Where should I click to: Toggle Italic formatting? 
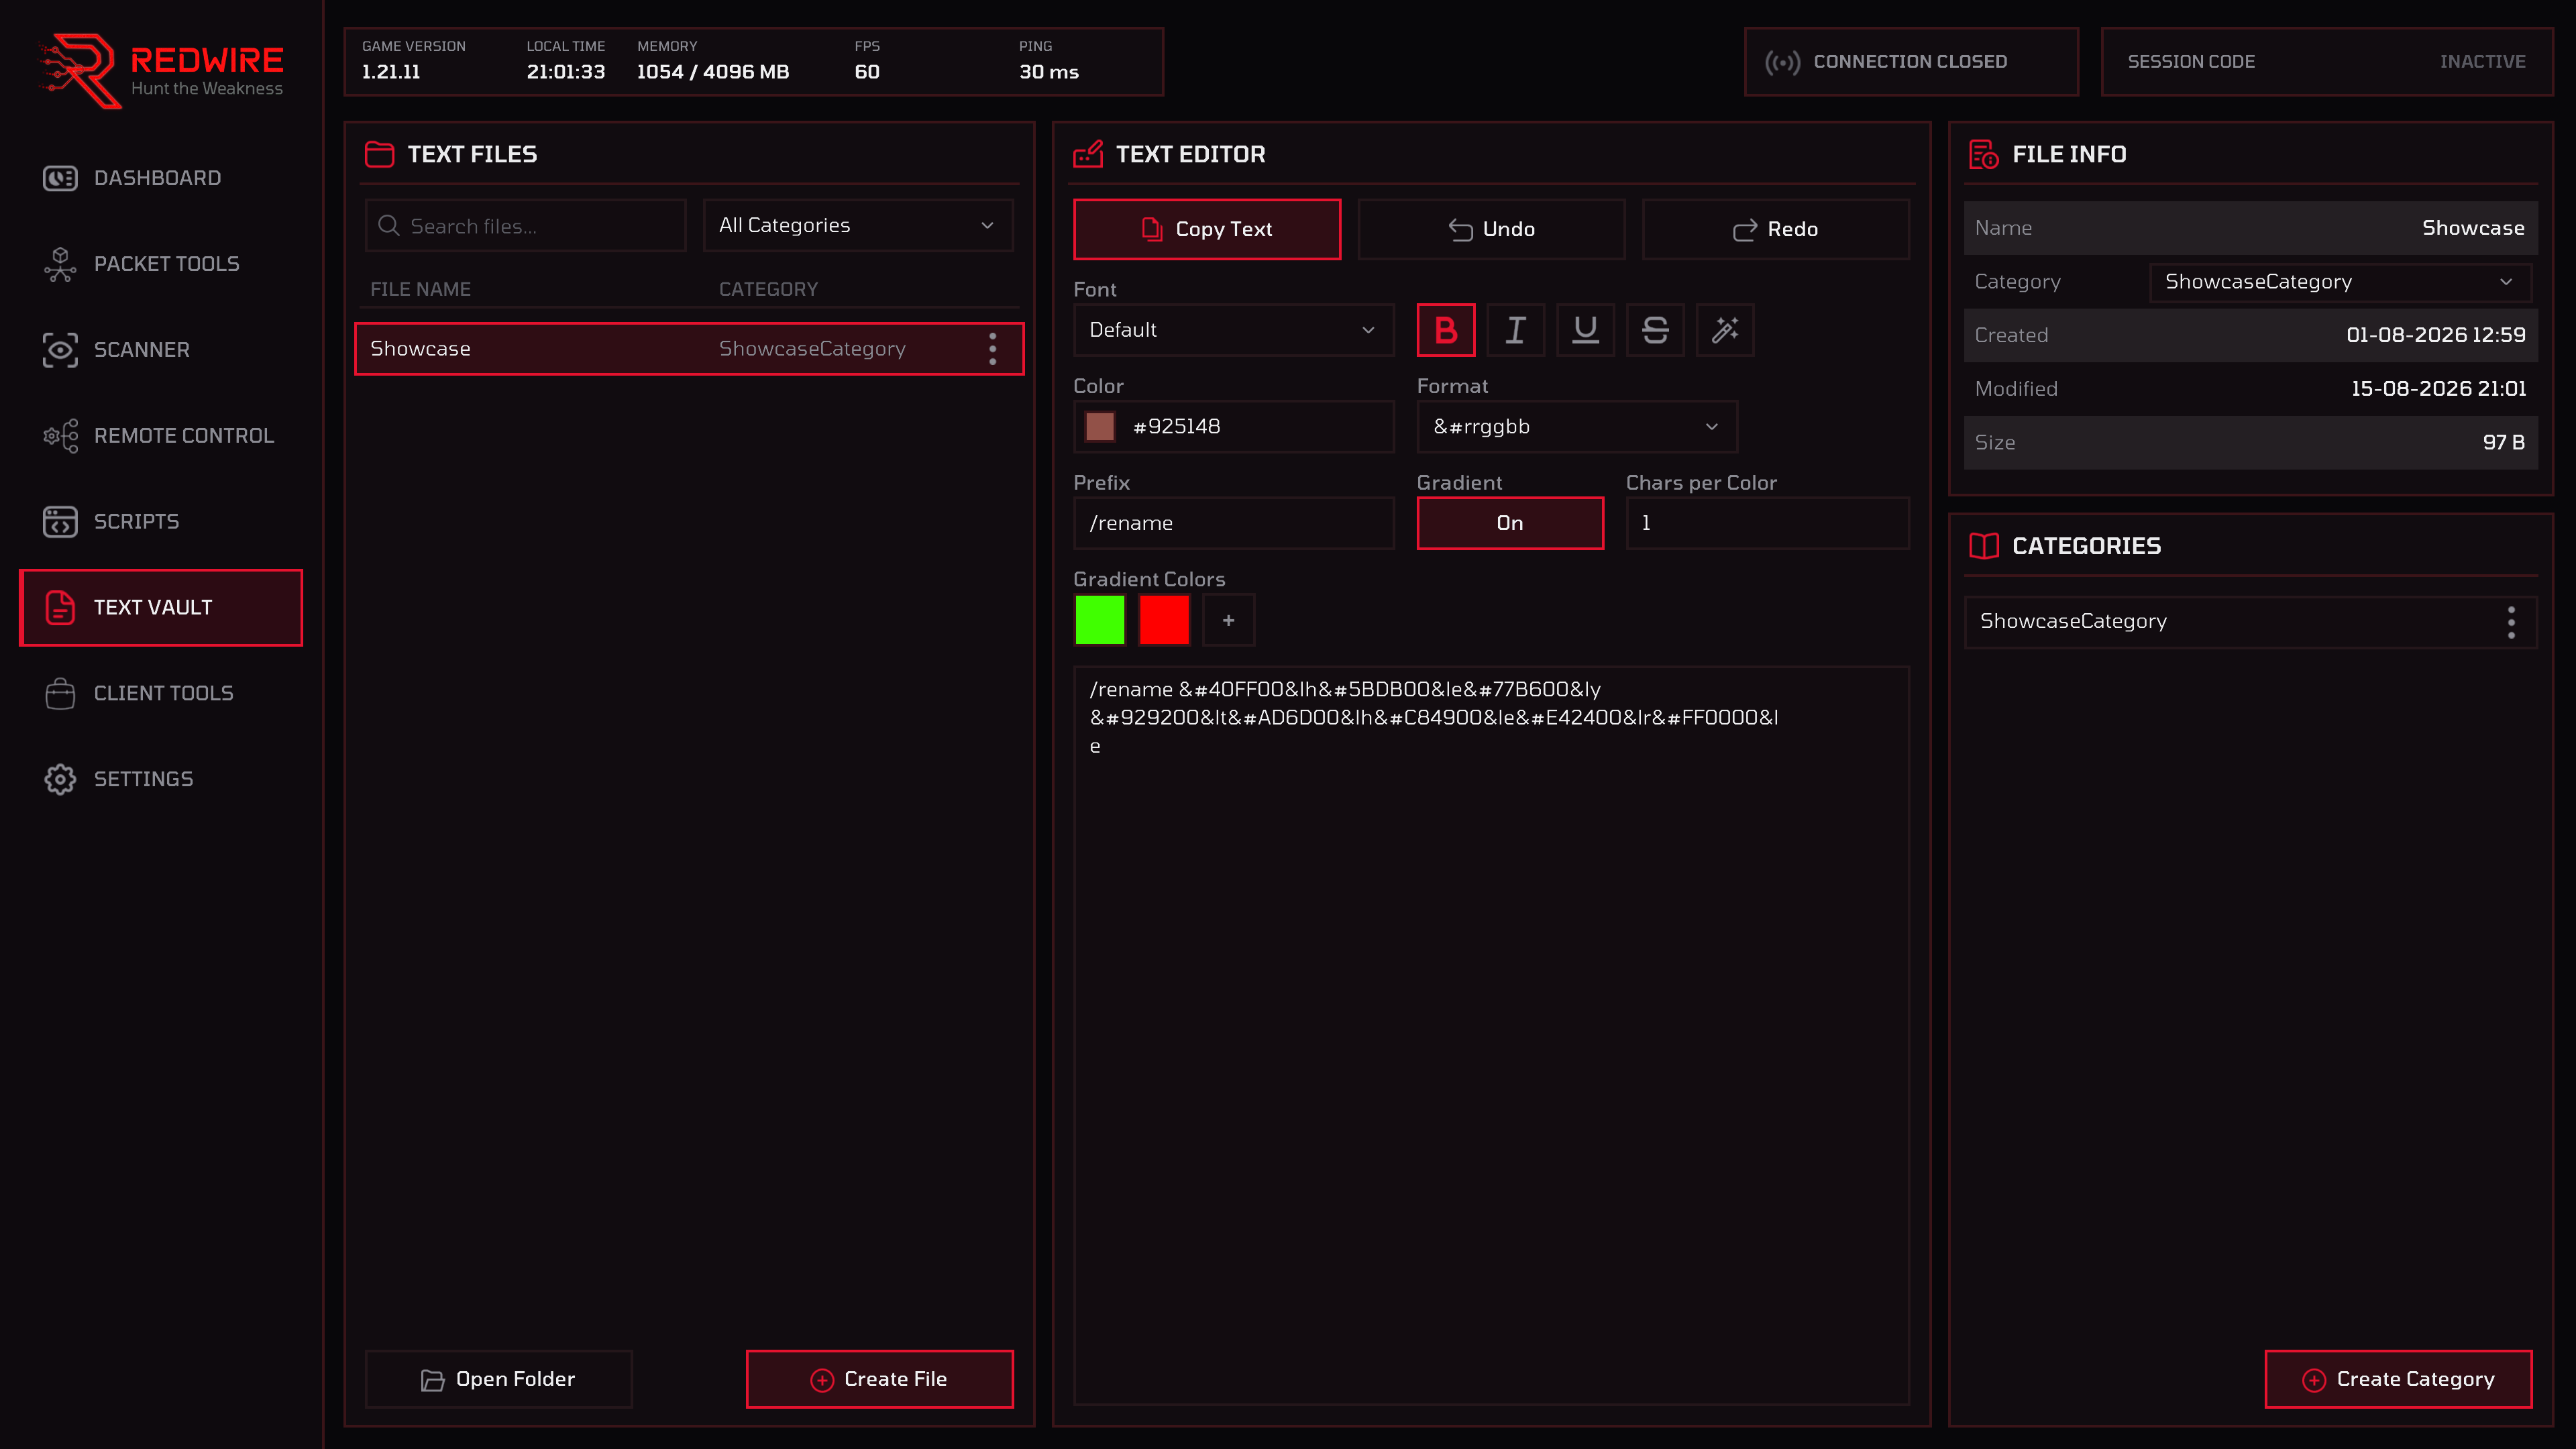coord(1516,330)
